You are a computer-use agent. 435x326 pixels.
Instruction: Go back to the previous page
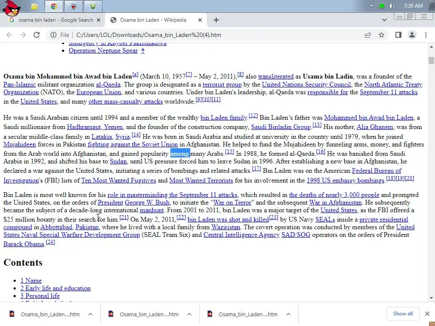point(9,35)
